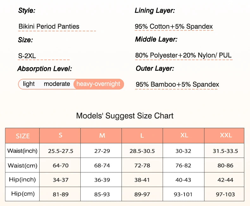Select the moderate absorption level

point(57,84)
